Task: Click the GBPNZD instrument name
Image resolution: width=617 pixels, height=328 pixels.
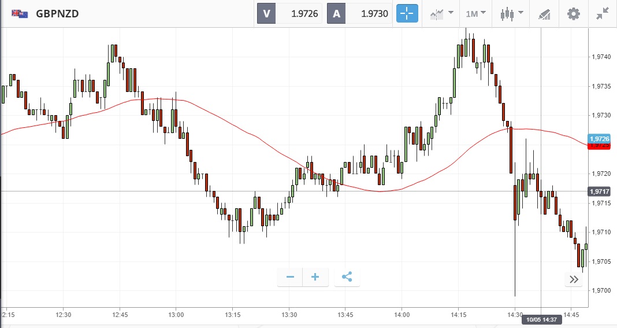Action: pyautogui.click(x=57, y=13)
